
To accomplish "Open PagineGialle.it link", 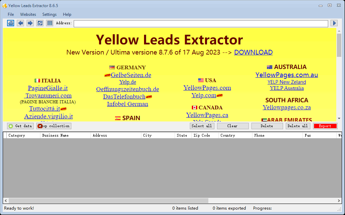I will pos(48,88).
